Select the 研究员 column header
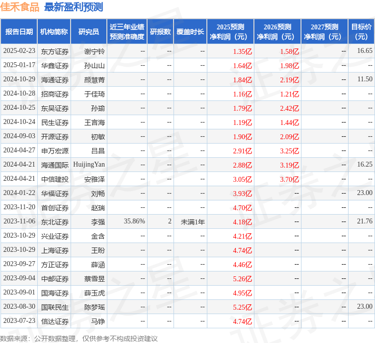The width and height of the screenshot is (375, 343). click(89, 31)
